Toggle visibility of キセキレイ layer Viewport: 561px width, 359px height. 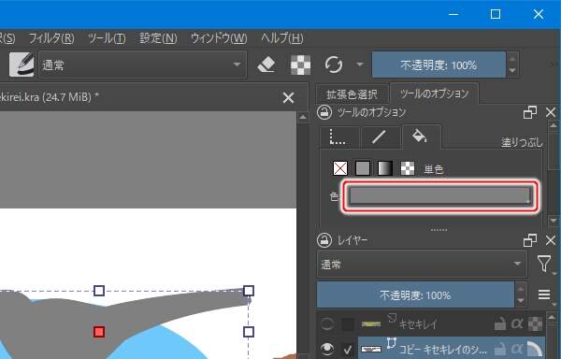click(x=326, y=324)
